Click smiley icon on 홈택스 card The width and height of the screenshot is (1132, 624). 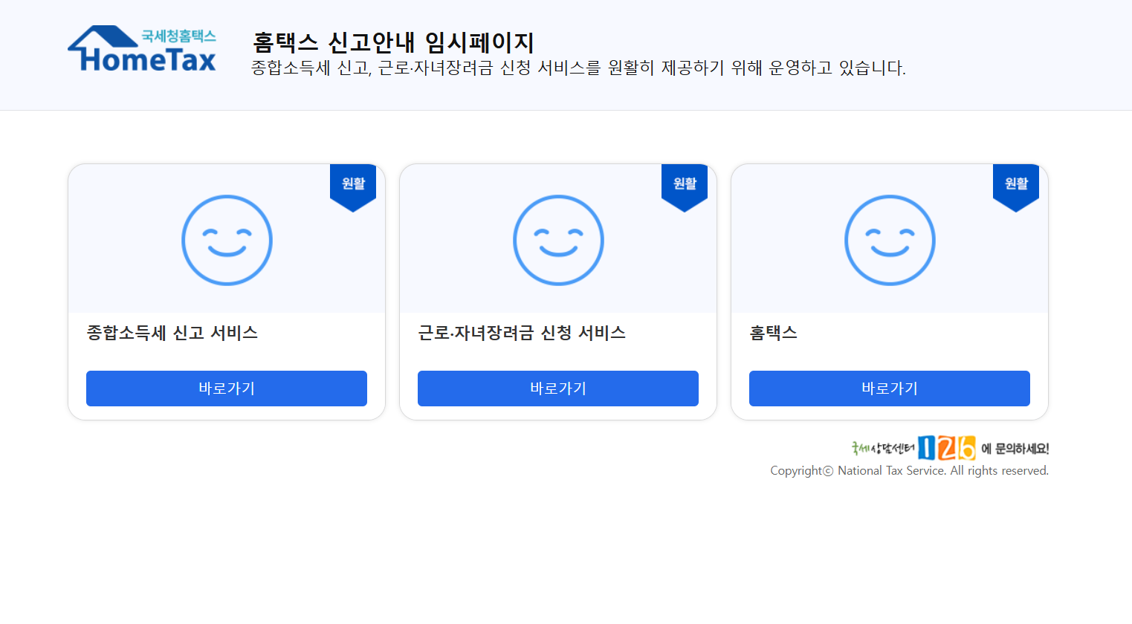[890, 240]
